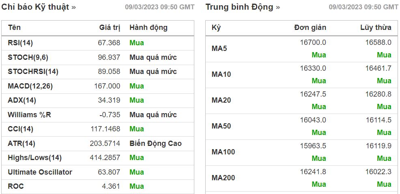Screen dimensions: 400x194
Task: Select the ROC indicator name
Action: click(16, 186)
